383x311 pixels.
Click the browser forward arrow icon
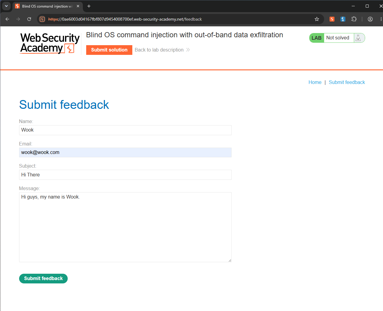pyautogui.click(x=18, y=19)
